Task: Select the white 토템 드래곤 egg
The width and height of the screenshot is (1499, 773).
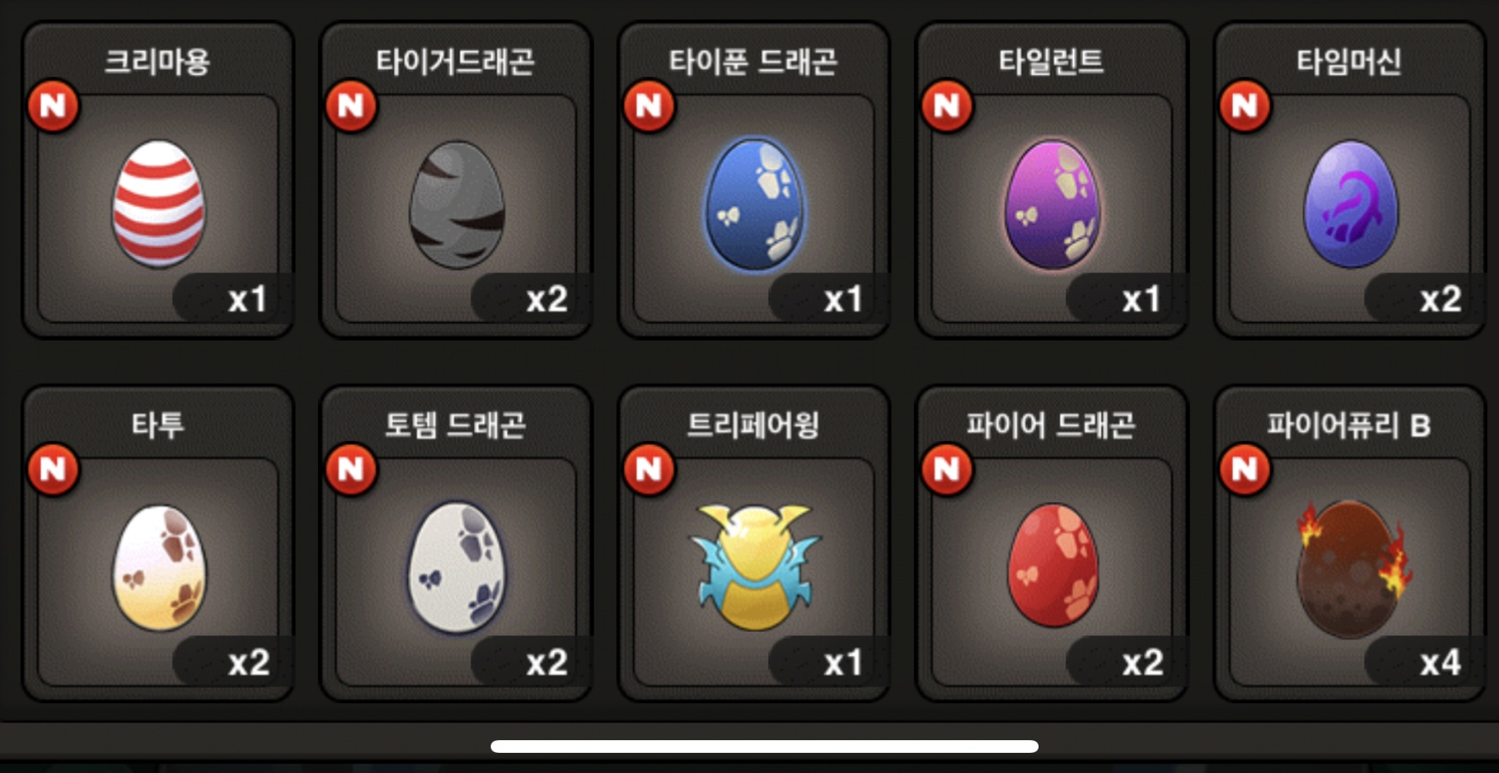Action: point(457,568)
